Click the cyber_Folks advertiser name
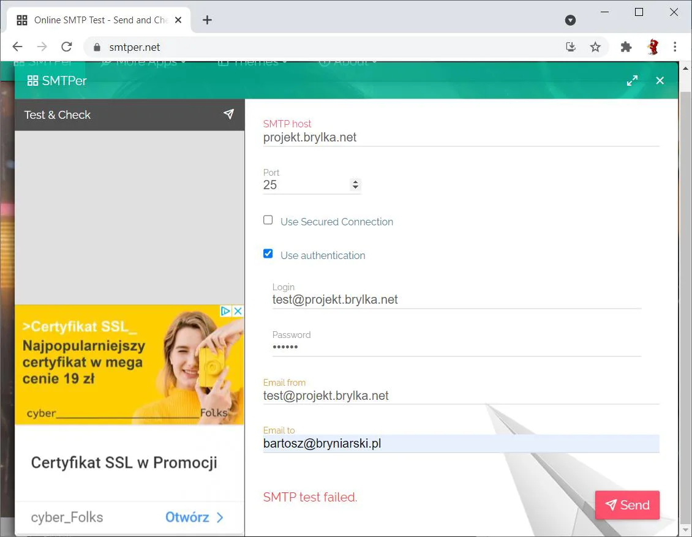 67,517
